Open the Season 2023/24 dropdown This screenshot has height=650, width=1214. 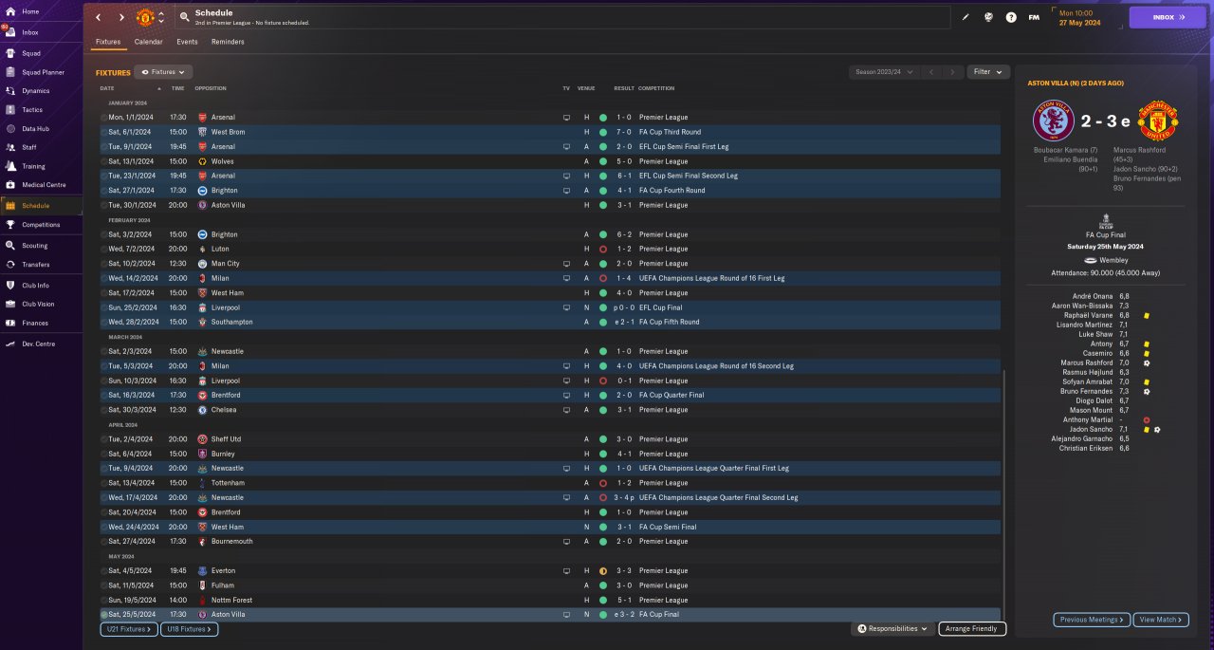[884, 72]
